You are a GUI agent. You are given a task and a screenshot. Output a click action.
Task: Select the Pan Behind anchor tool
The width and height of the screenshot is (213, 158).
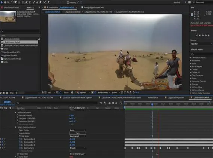tap(19, 2)
